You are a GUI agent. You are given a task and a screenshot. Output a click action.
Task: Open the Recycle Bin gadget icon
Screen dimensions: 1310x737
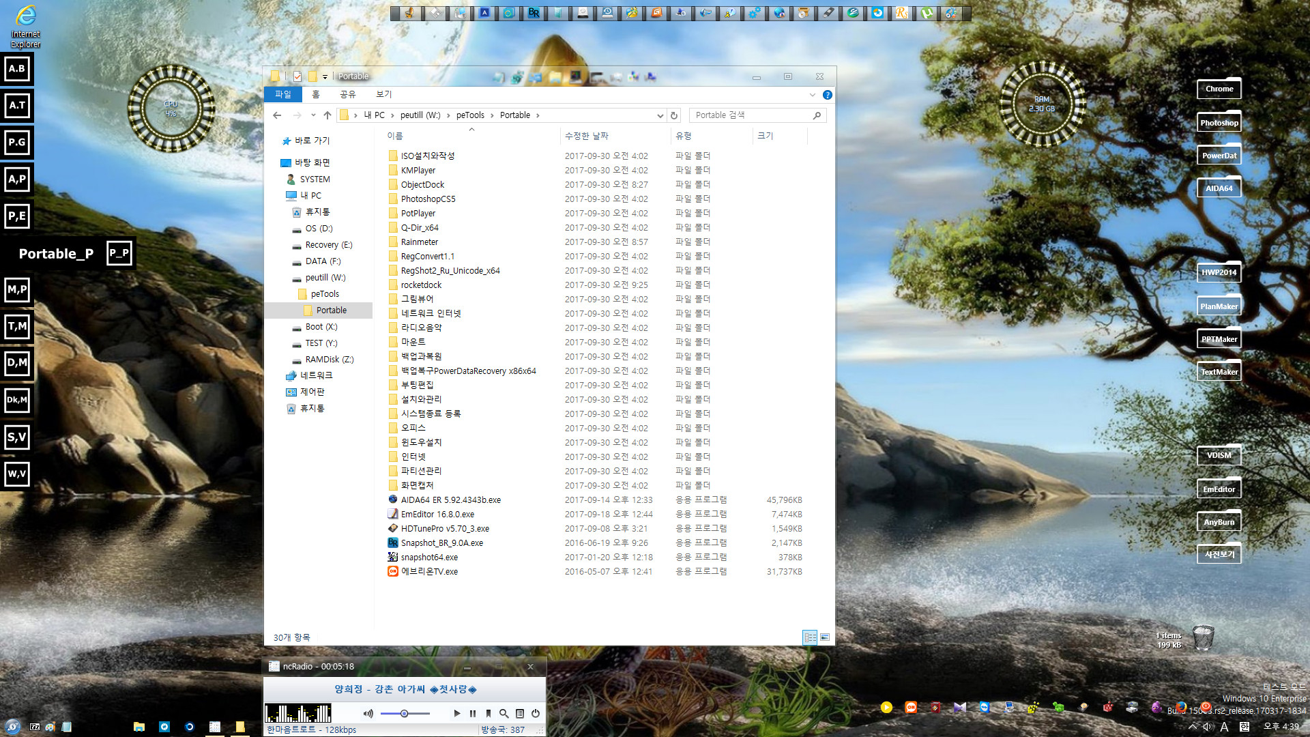pos(1203,637)
